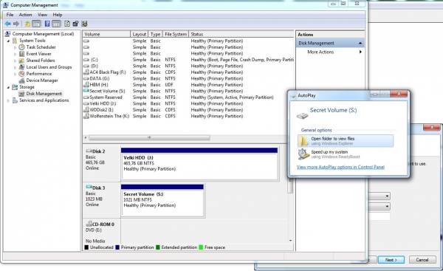The width and height of the screenshot is (443, 271).
Task: Collapse the Disk Management actions section
Action: click(x=360, y=44)
